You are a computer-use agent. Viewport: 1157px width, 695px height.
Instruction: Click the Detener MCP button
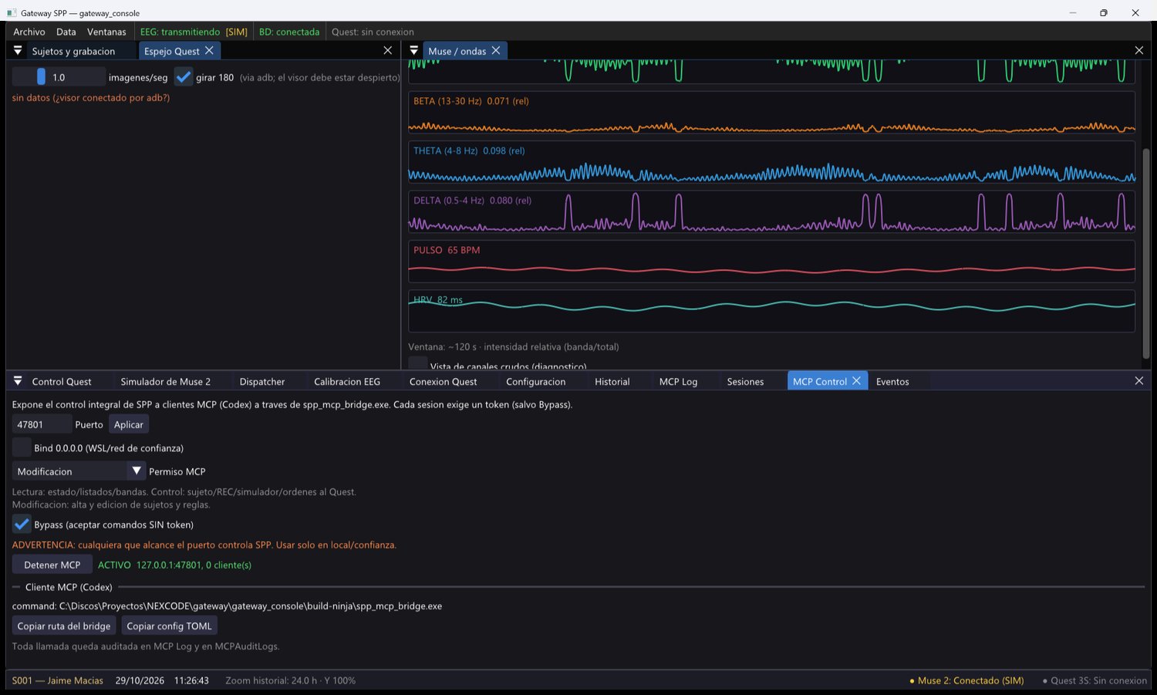52,565
